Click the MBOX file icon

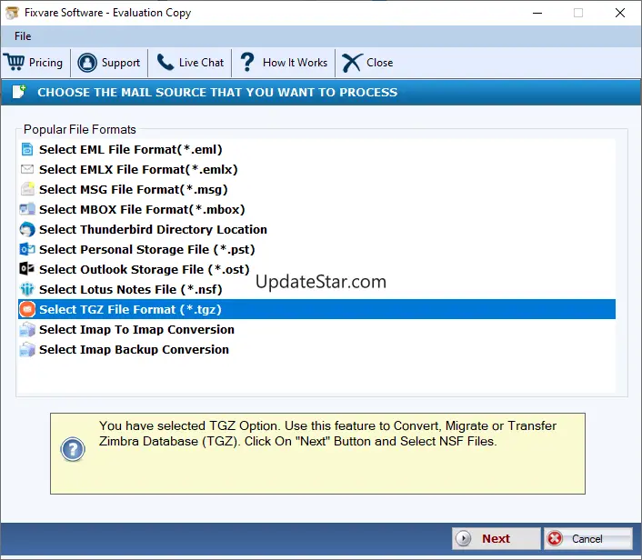(27, 209)
